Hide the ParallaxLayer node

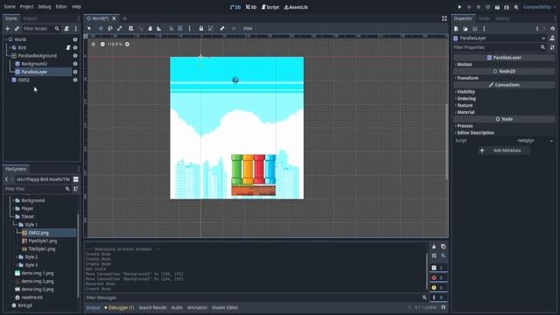(75, 72)
